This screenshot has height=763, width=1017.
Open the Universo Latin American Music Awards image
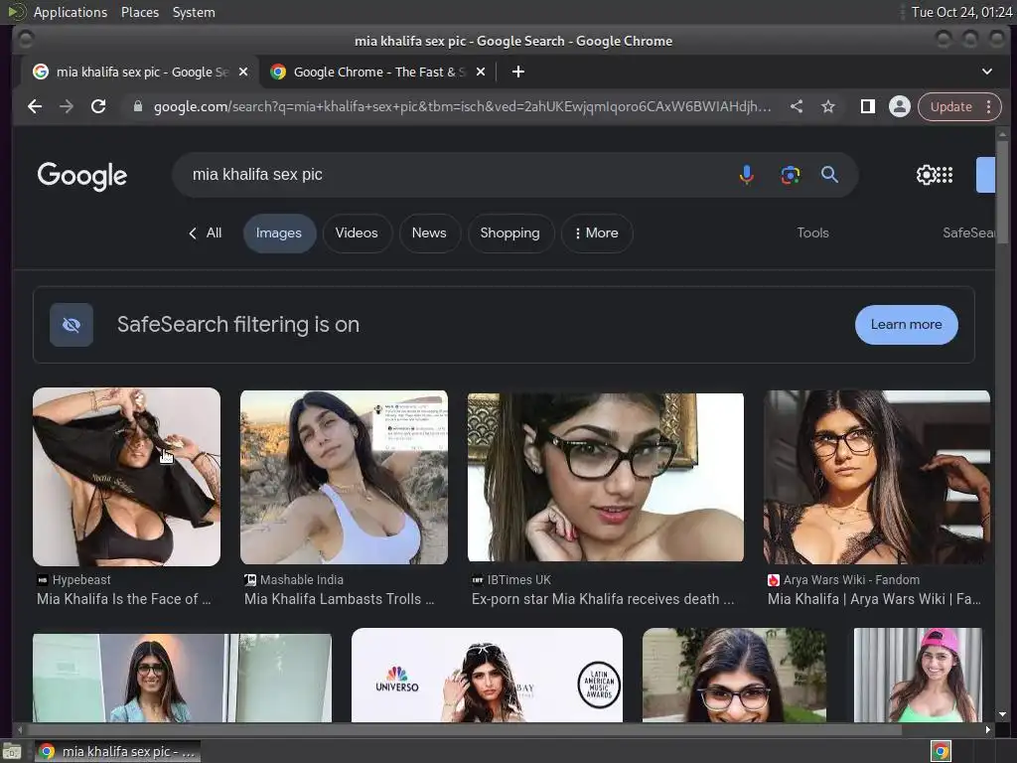click(487, 676)
